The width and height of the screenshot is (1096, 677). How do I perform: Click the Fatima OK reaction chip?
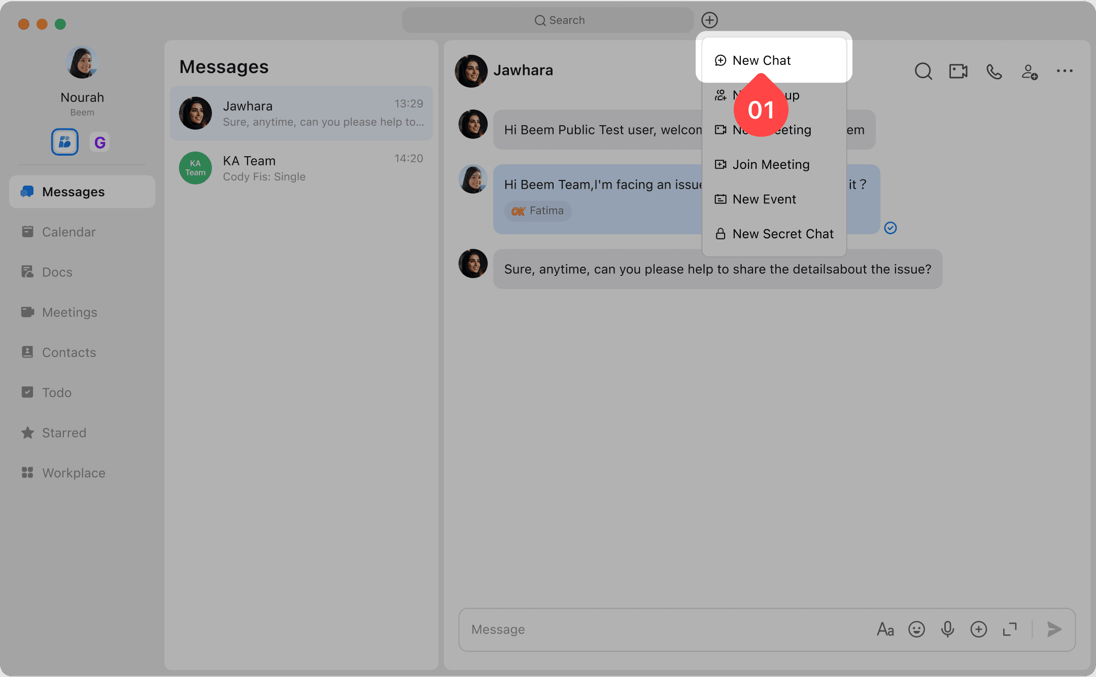(x=538, y=211)
